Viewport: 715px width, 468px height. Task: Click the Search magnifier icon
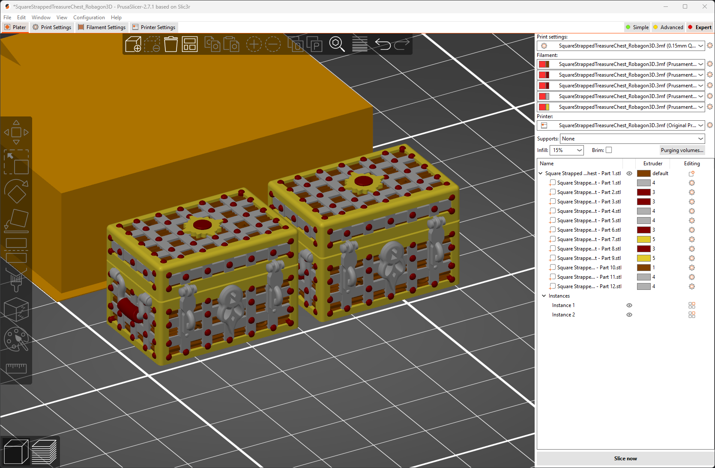[337, 44]
